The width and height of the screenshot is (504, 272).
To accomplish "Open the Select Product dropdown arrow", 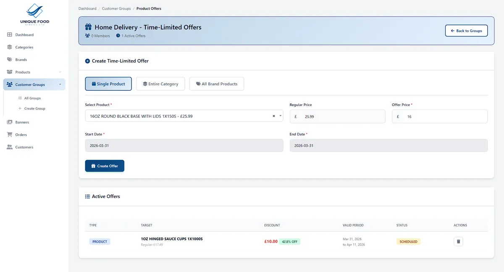I will (280, 116).
